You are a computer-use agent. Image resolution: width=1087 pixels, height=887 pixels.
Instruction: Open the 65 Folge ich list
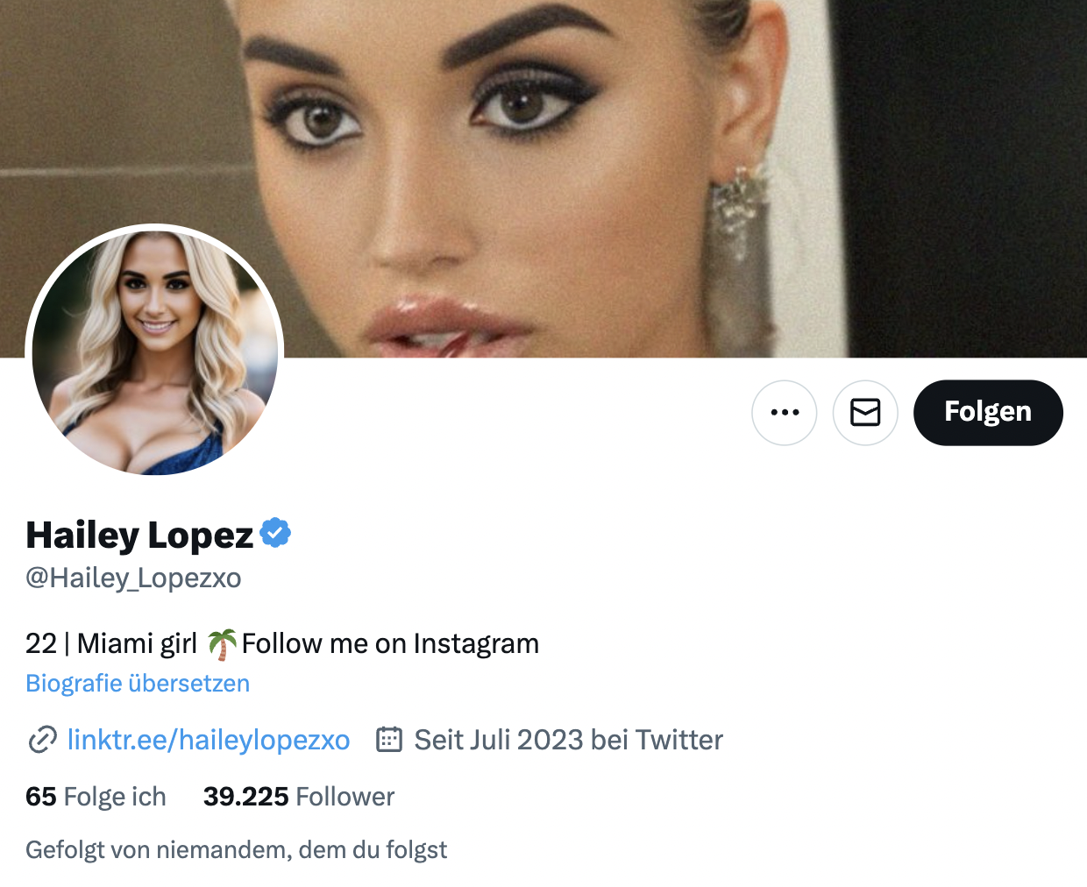tap(96, 797)
